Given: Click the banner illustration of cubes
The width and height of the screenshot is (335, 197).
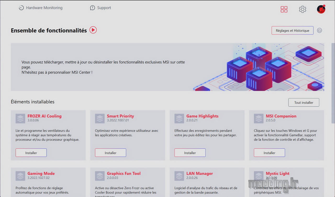Looking at the screenshot, I should click(x=259, y=67).
